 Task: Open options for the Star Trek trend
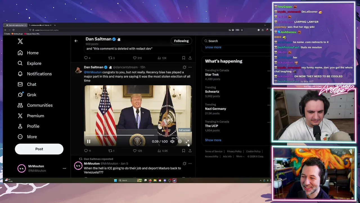click(x=269, y=71)
